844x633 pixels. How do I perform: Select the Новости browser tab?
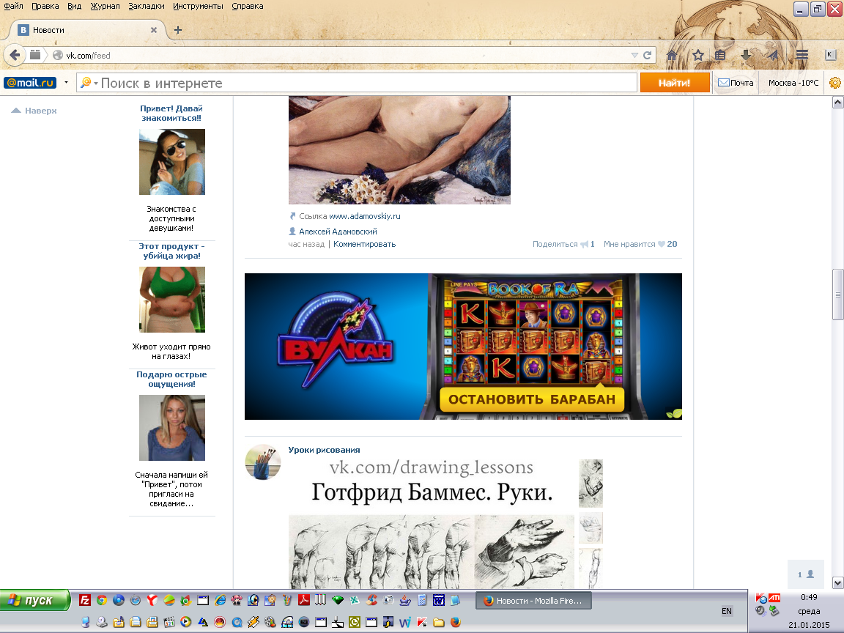point(86,30)
